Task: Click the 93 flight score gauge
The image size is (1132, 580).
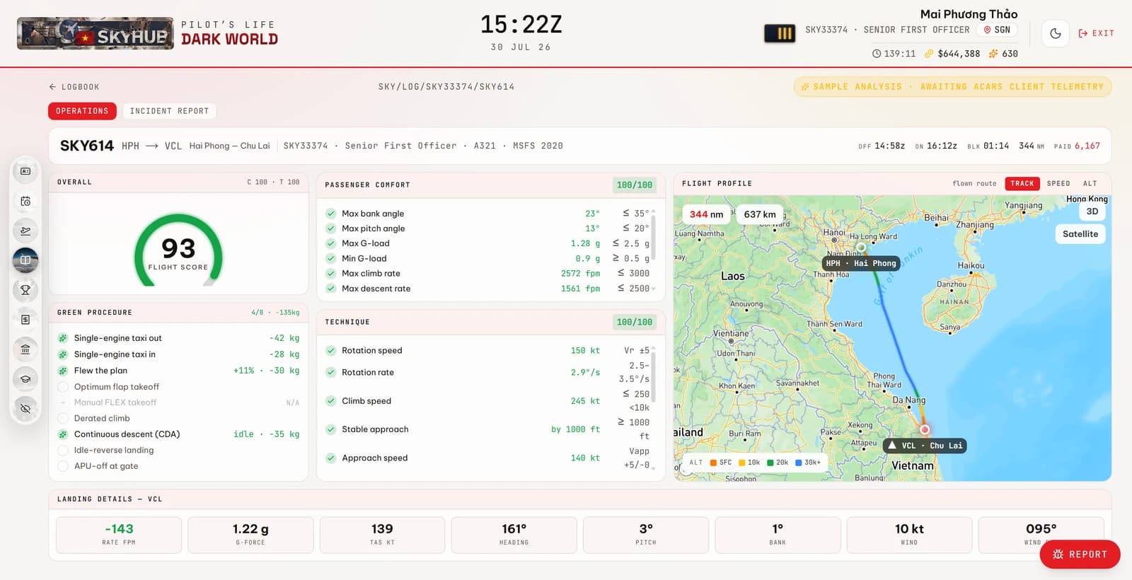Action: pyautogui.click(x=178, y=250)
